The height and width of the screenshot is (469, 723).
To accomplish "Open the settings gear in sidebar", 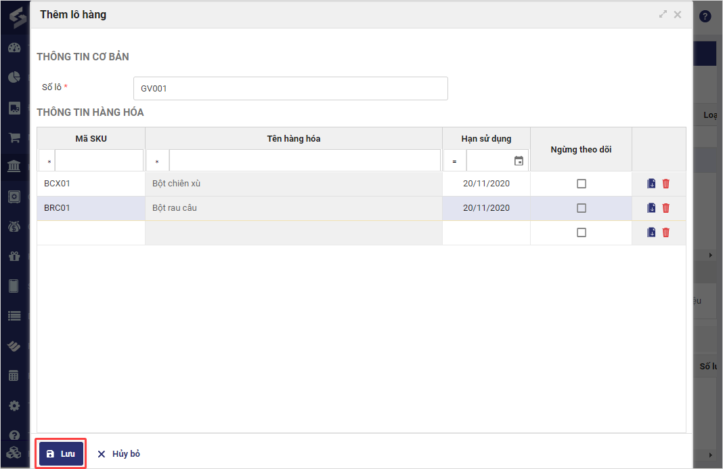I will pos(14,405).
